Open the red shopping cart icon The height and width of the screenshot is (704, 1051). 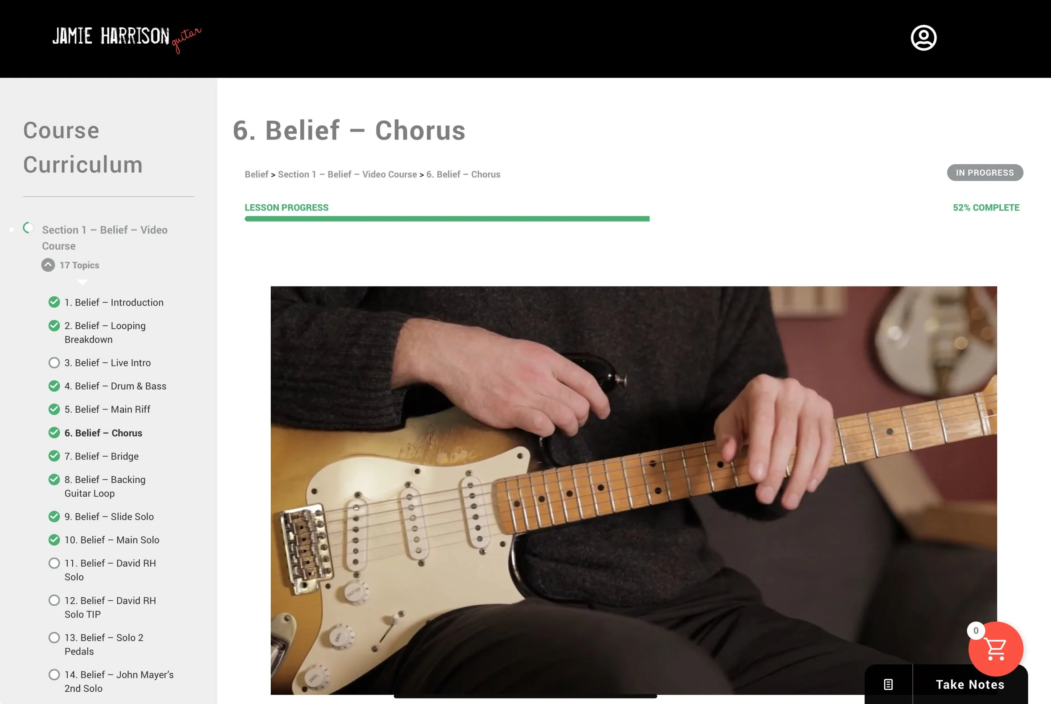tap(996, 649)
